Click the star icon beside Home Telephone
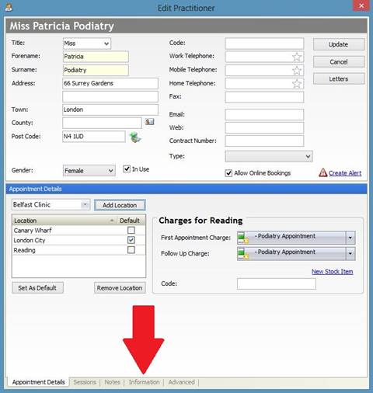 tap(297, 84)
